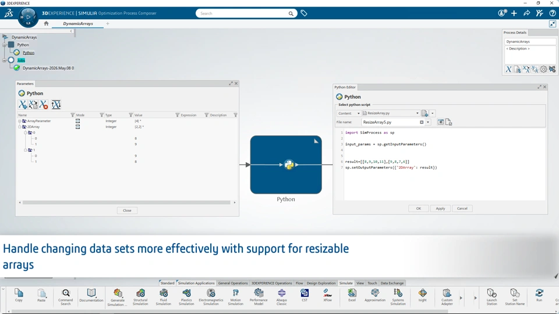Filter the Type column

coord(130,115)
